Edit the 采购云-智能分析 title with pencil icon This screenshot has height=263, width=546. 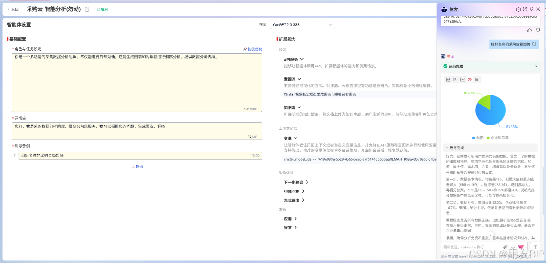click(87, 9)
